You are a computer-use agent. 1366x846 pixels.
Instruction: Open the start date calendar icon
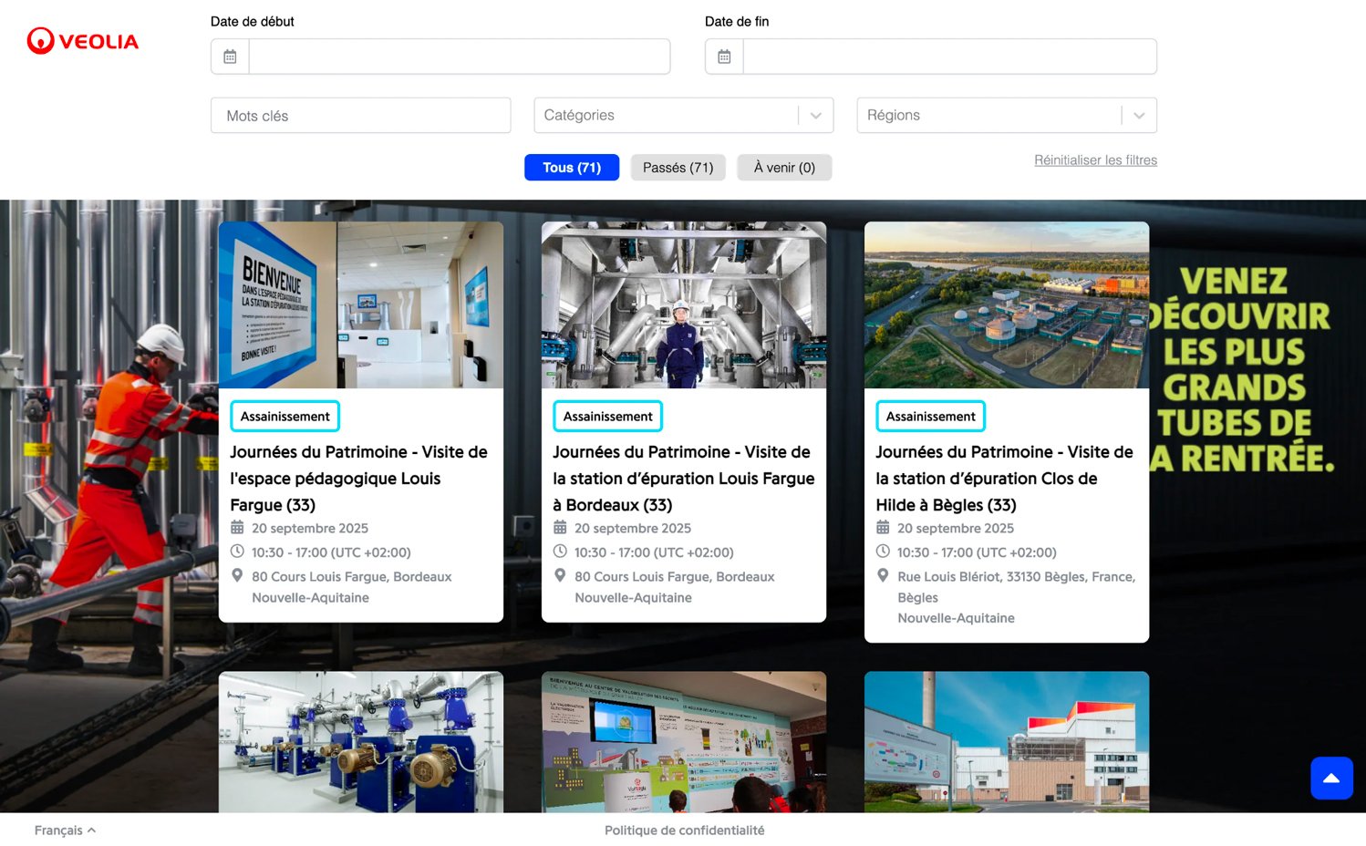[x=230, y=57]
